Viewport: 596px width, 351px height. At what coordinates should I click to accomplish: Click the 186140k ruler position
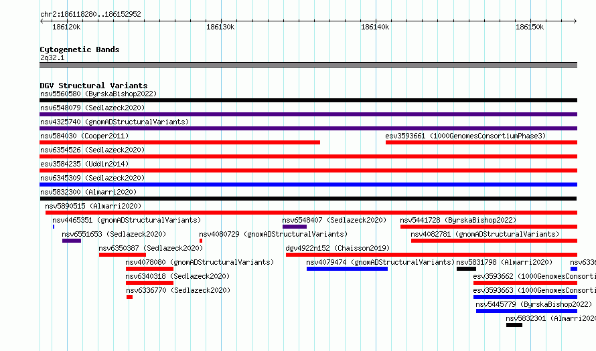point(375,27)
